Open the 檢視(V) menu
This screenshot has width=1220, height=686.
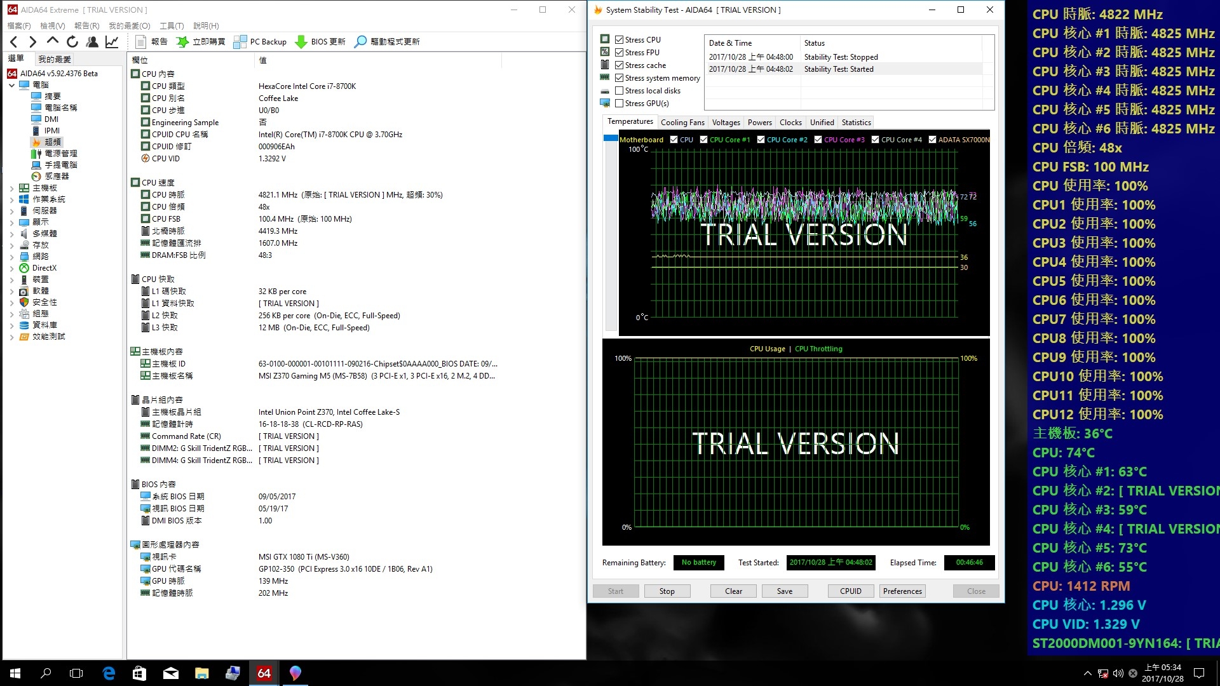pyautogui.click(x=52, y=25)
